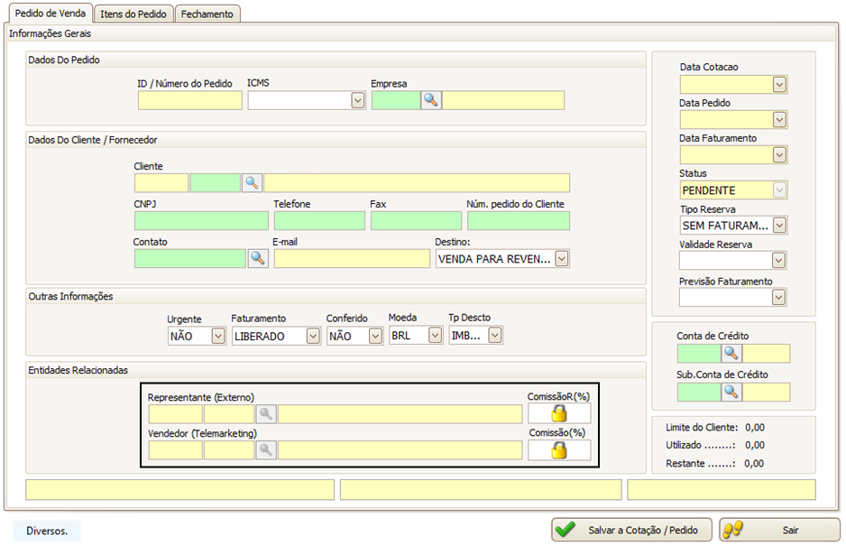Viewport: 846px width, 546px height.
Task: Click the Conta de Crédito search icon
Action: click(x=731, y=354)
